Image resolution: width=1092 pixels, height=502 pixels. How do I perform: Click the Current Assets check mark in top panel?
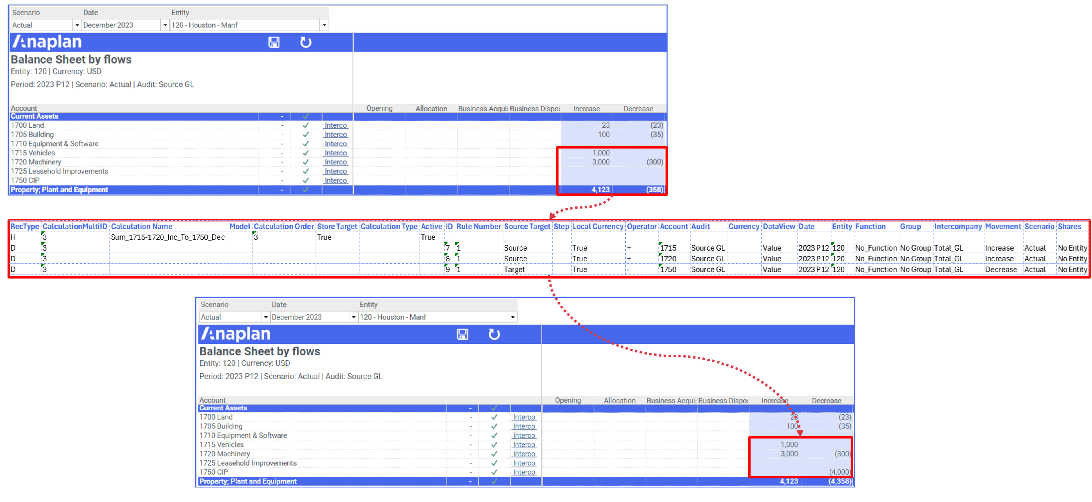point(306,116)
